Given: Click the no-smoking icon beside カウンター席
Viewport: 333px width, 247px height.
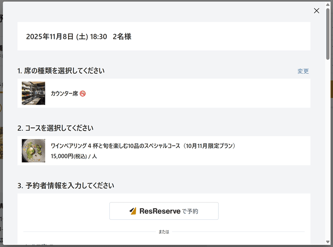Looking at the screenshot, I should click(x=83, y=94).
